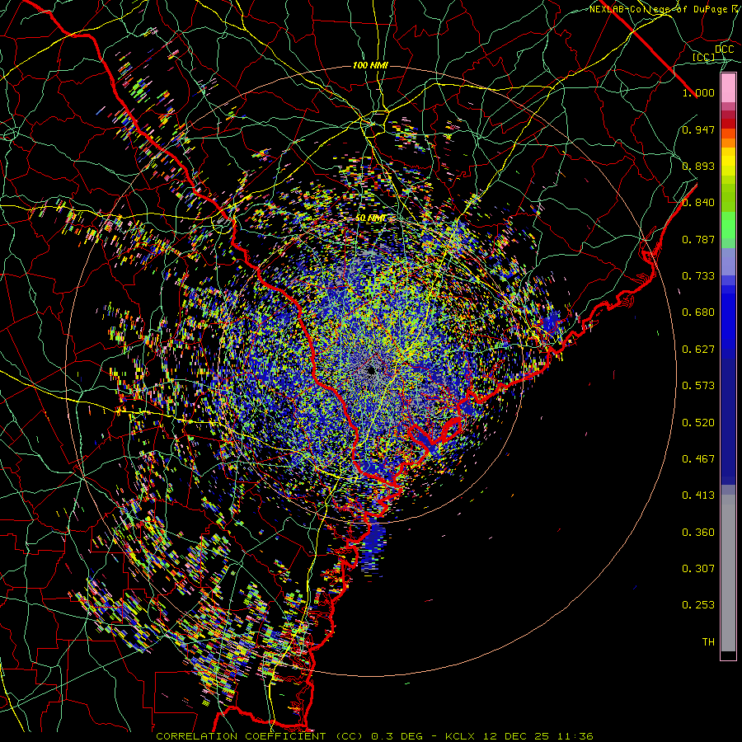The height and width of the screenshot is (742, 742).
Task: Select the 0.467 legend value
Action: [x=698, y=459]
